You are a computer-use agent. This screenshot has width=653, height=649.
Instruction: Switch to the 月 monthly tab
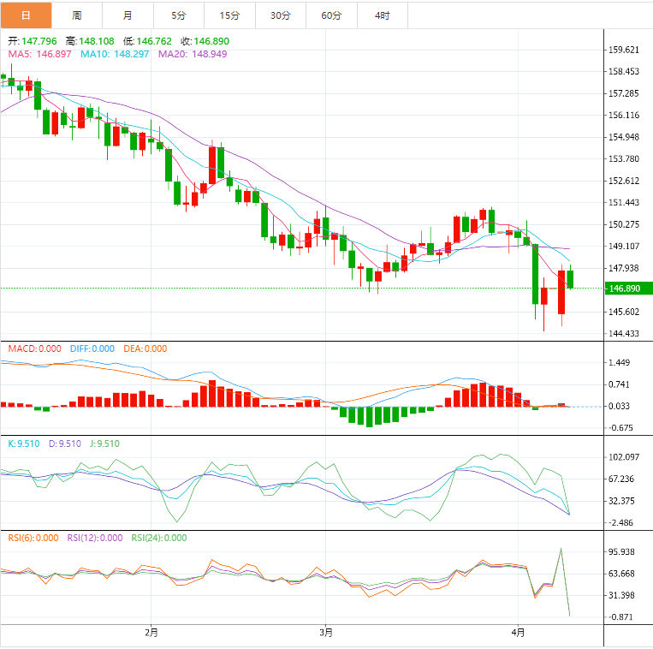(x=128, y=15)
